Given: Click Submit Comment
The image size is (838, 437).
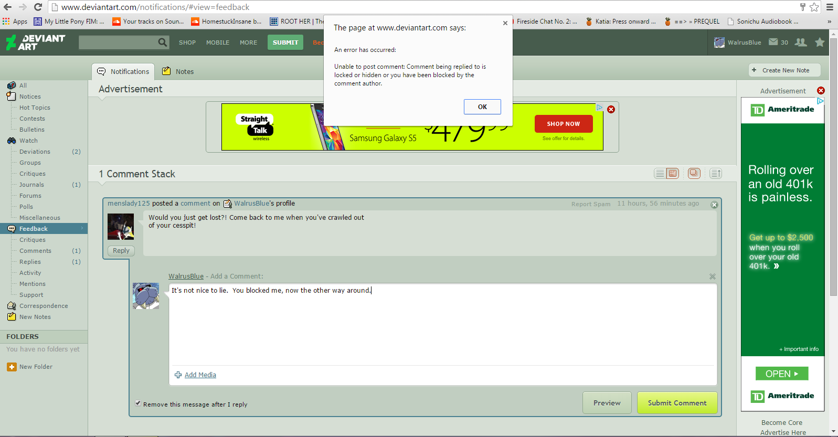Looking at the screenshot, I should (677, 403).
